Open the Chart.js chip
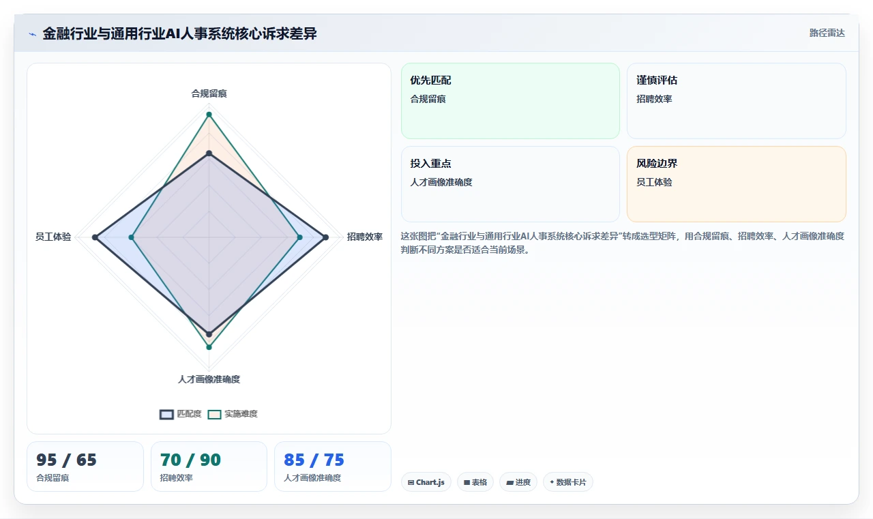The height and width of the screenshot is (519, 873). coord(426,482)
